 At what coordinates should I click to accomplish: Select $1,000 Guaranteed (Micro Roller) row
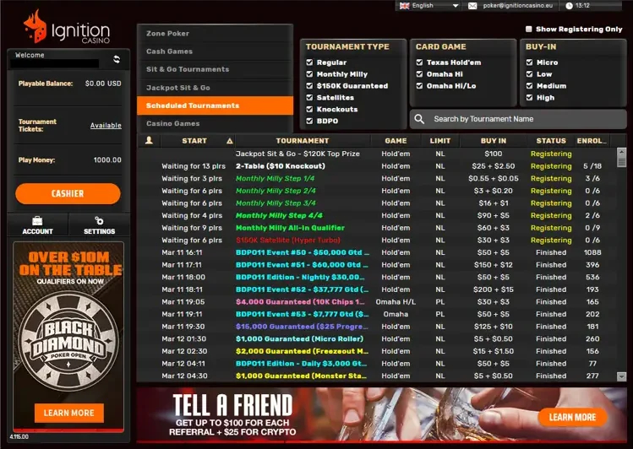click(x=378, y=338)
